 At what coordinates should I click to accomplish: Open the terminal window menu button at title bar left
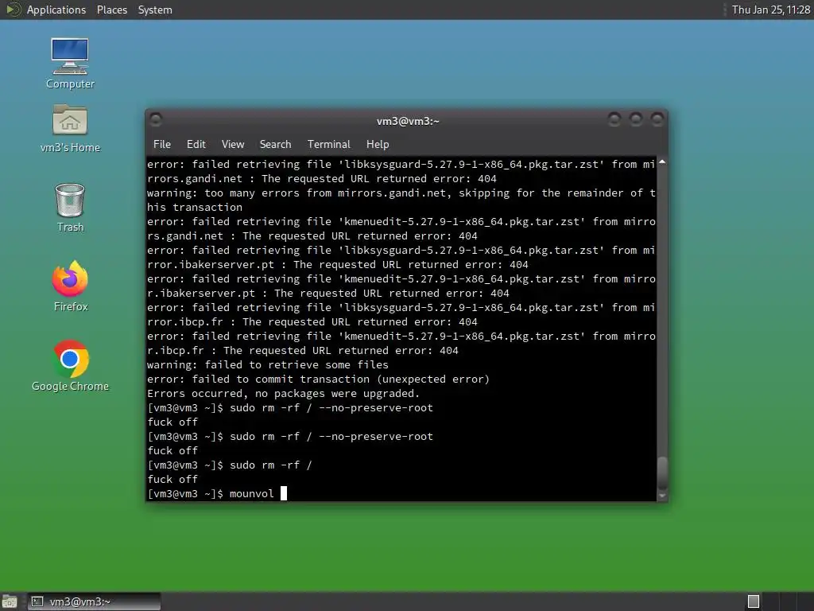pos(156,120)
